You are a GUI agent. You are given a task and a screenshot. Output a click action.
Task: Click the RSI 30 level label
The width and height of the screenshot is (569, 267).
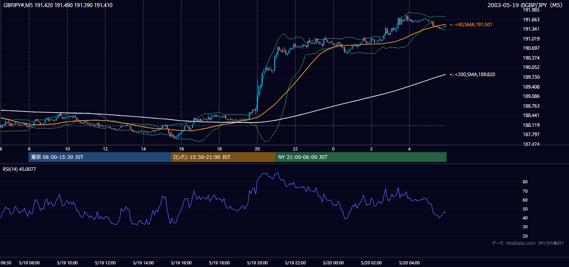click(525, 227)
